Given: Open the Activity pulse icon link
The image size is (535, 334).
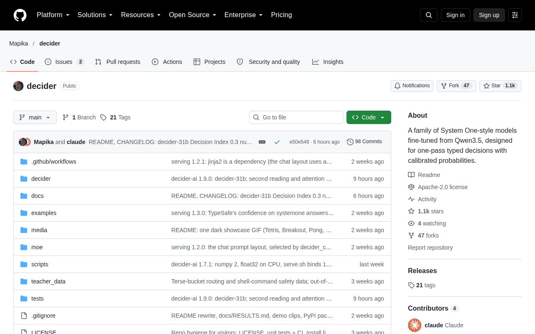Looking at the screenshot, I should pyautogui.click(x=411, y=199).
